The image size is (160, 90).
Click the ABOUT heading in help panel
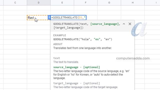58,44
